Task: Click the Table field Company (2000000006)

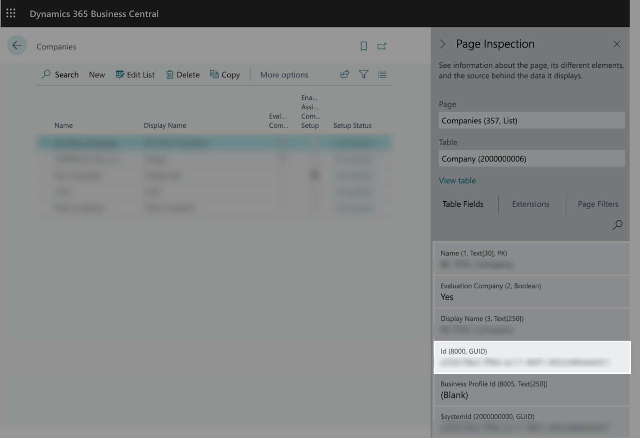Action: pyautogui.click(x=532, y=159)
